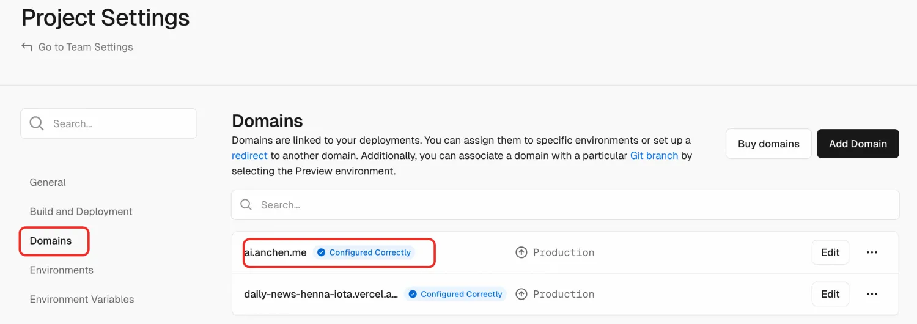Click the magnifier icon in sidebar search
The image size is (917, 324).
pos(37,123)
